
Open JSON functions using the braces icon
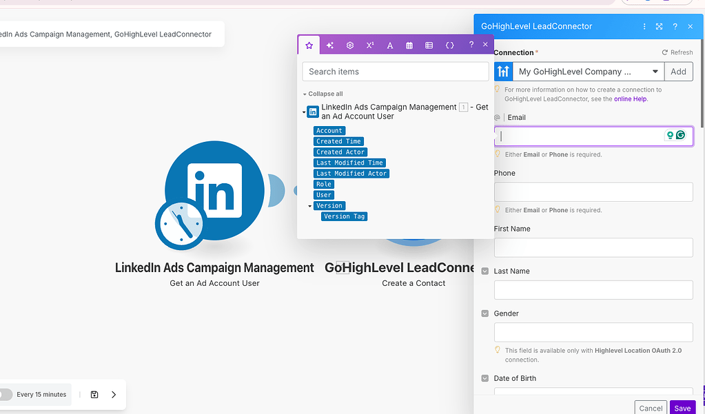coord(449,45)
